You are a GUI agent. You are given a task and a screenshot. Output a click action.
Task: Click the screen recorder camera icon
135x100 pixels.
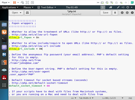click(x=111, y=7)
